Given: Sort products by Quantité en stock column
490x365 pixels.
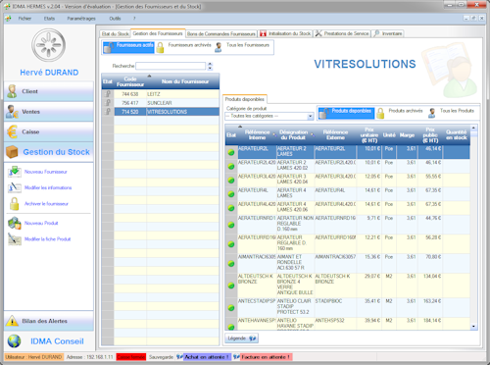Looking at the screenshot, I should [457, 134].
